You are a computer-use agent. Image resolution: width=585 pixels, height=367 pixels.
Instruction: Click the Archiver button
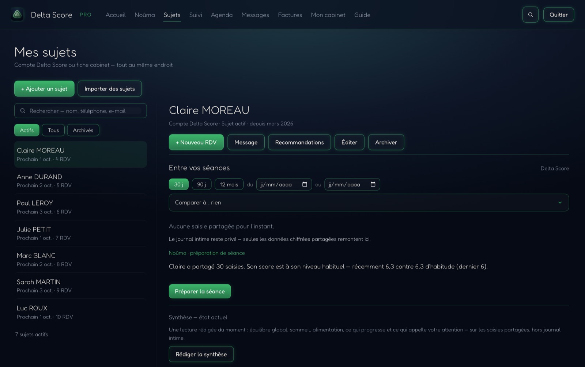386,142
